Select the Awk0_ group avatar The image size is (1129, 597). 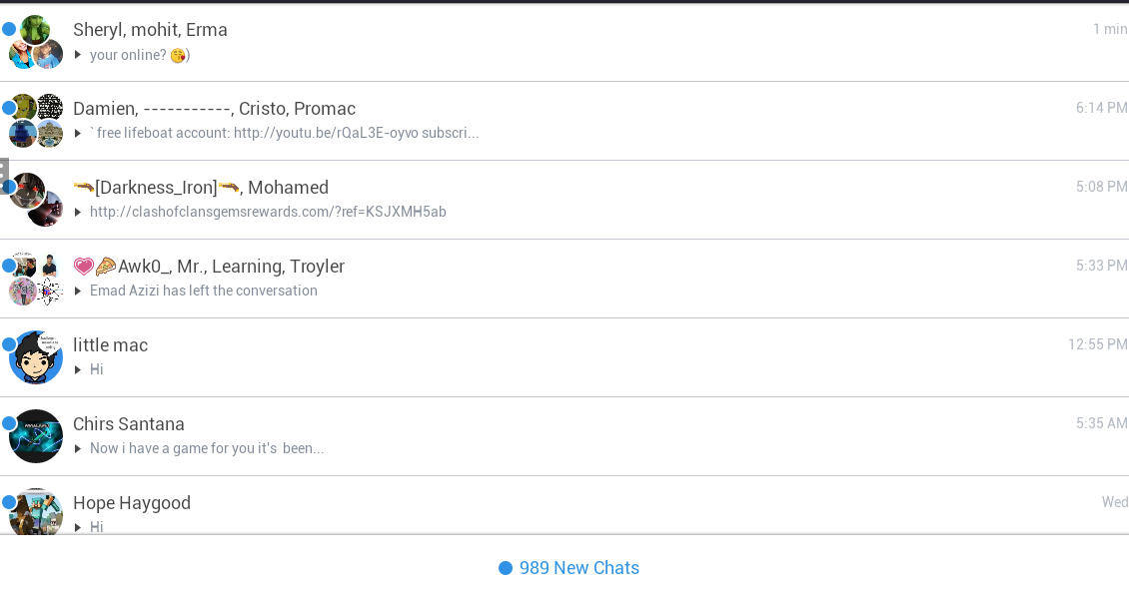(37, 279)
